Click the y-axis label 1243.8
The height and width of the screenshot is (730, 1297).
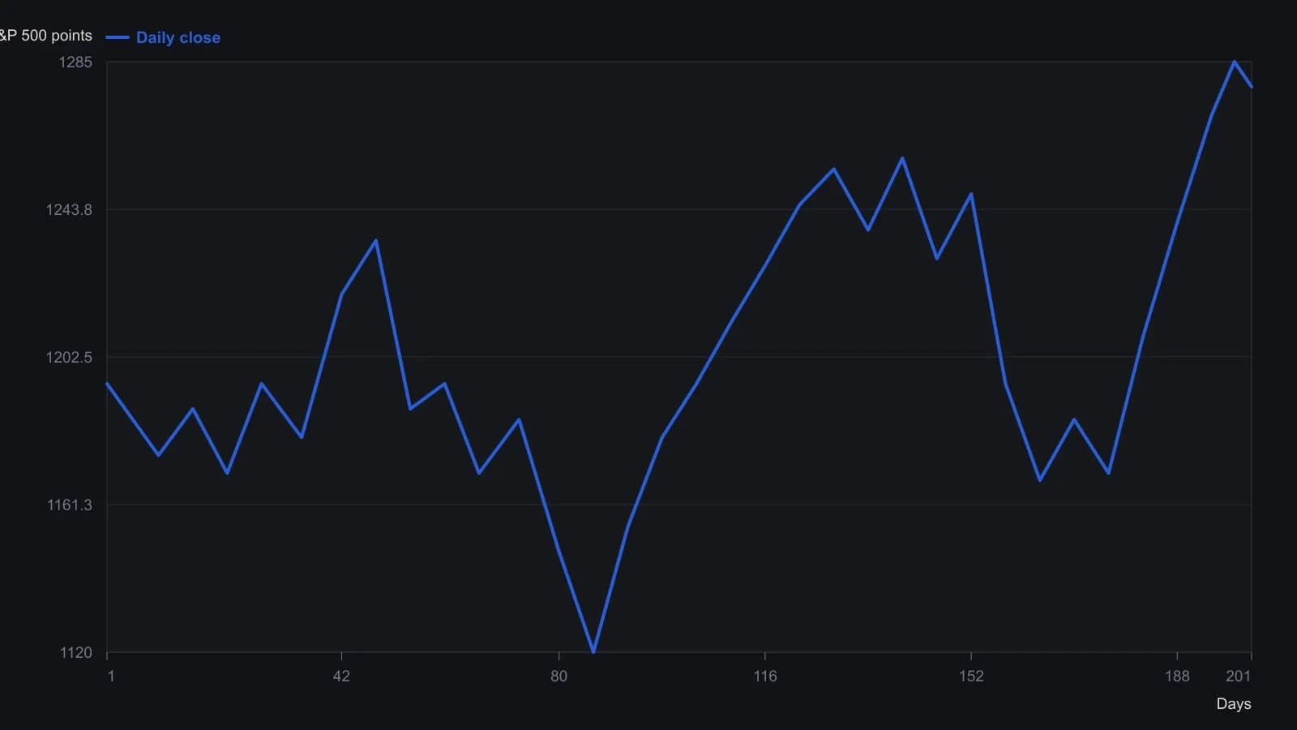pyautogui.click(x=69, y=210)
